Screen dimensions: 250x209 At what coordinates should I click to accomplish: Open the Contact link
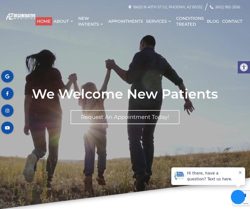(x=232, y=21)
